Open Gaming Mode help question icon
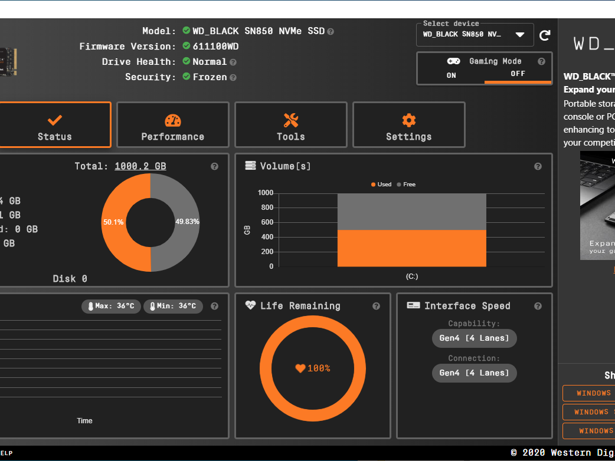Image resolution: width=615 pixels, height=461 pixels. pos(541,61)
